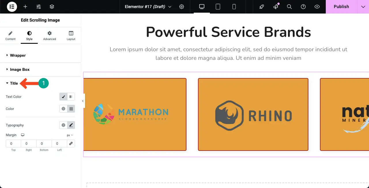Open the What's New megaphone icon
The height and width of the screenshot is (188, 369).
coord(276,7)
